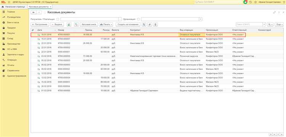The height and width of the screenshot is (137, 286).
Task: Open the Получатель / Плательщик field selector
Action: click(x=120, y=19)
